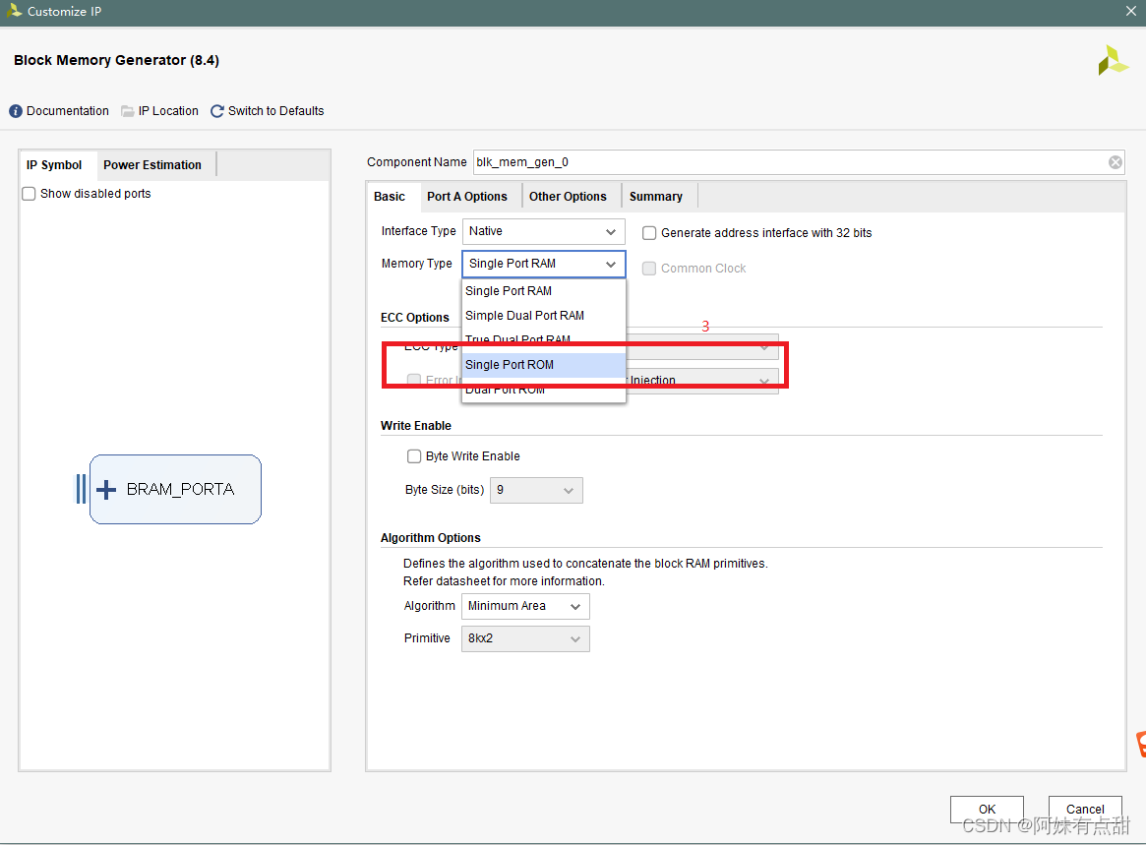Select Simple Dual Port RAM option

[544, 316]
